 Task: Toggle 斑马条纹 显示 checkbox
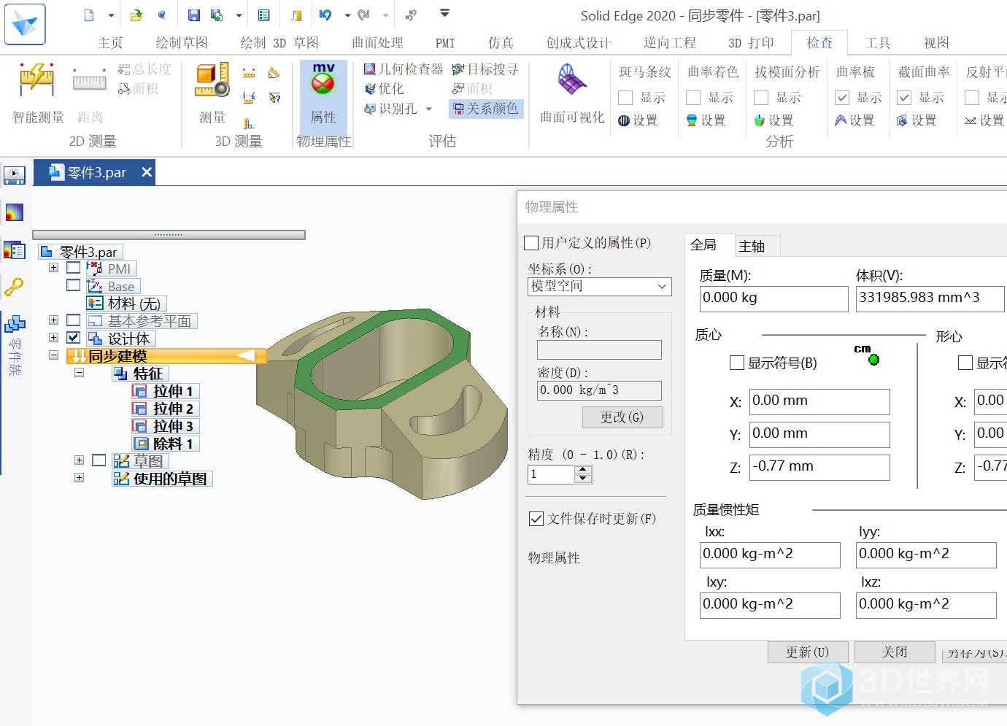pos(625,98)
